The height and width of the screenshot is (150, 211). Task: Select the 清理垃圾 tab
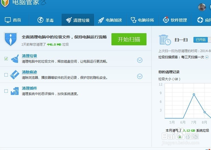tap(78, 20)
